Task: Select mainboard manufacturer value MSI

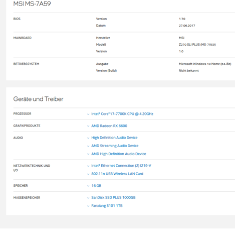Action: [181, 38]
